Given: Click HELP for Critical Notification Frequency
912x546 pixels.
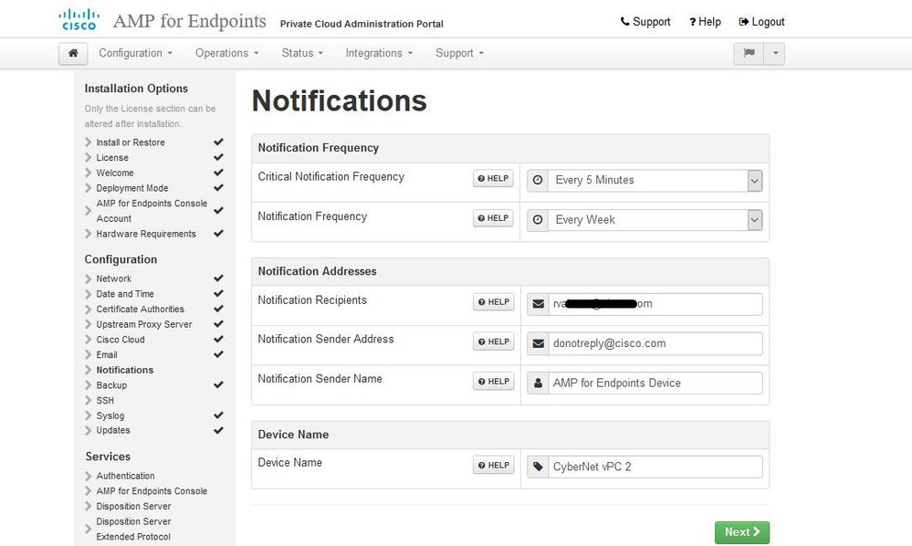Looking at the screenshot, I should tap(493, 179).
